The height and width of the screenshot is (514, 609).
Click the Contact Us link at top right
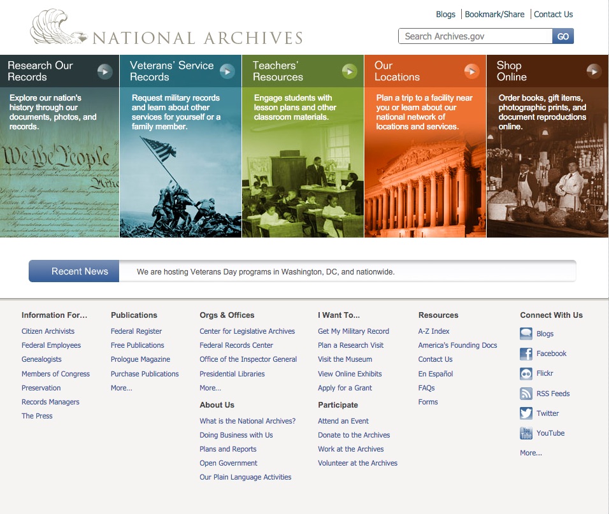553,14
